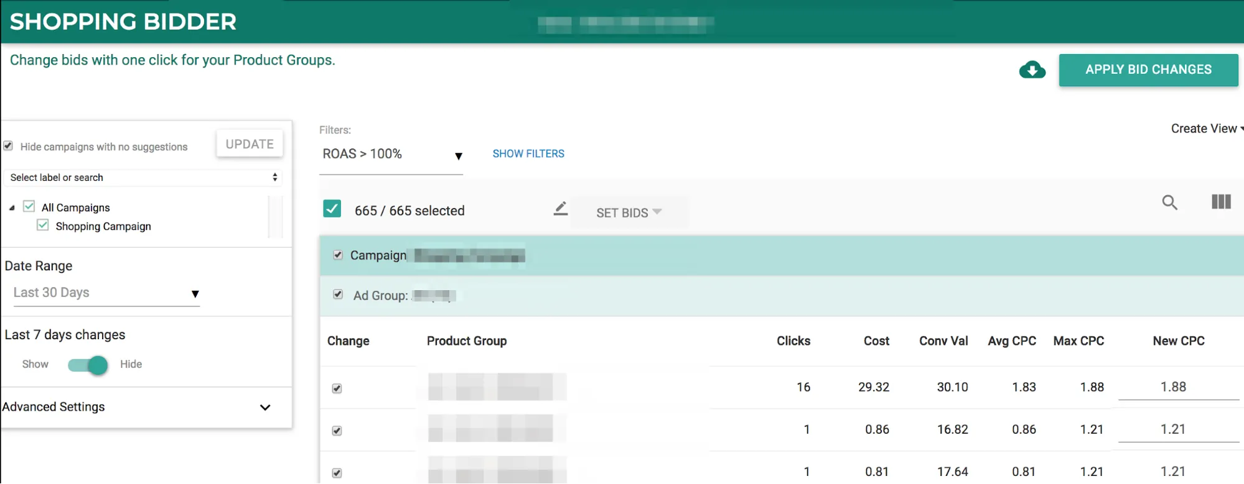Image resolution: width=1244 pixels, height=484 pixels.
Task: Uncheck the Ad Group row checkbox
Action: tap(338, 295)
